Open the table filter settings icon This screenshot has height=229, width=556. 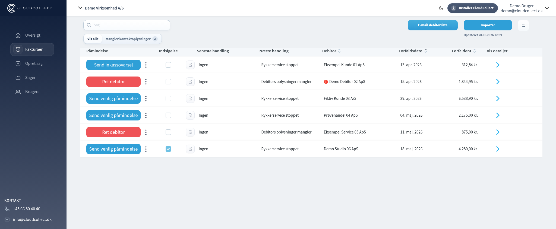[523, 26]
